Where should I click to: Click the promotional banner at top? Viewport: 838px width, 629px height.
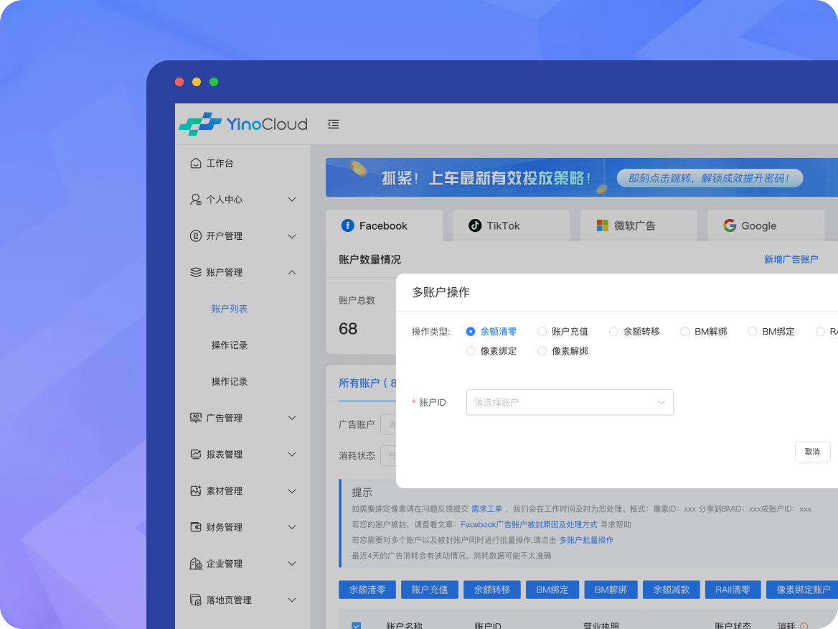[x=581, y=177]
